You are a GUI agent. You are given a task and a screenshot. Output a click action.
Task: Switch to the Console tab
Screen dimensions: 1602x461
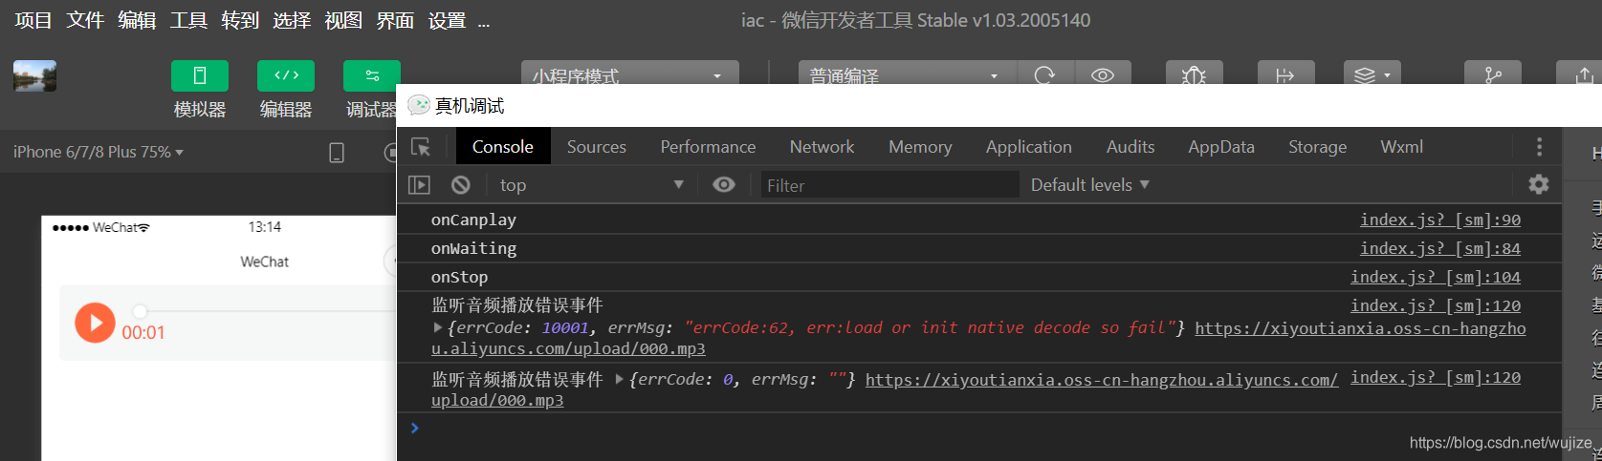click(x=502, y=147)
